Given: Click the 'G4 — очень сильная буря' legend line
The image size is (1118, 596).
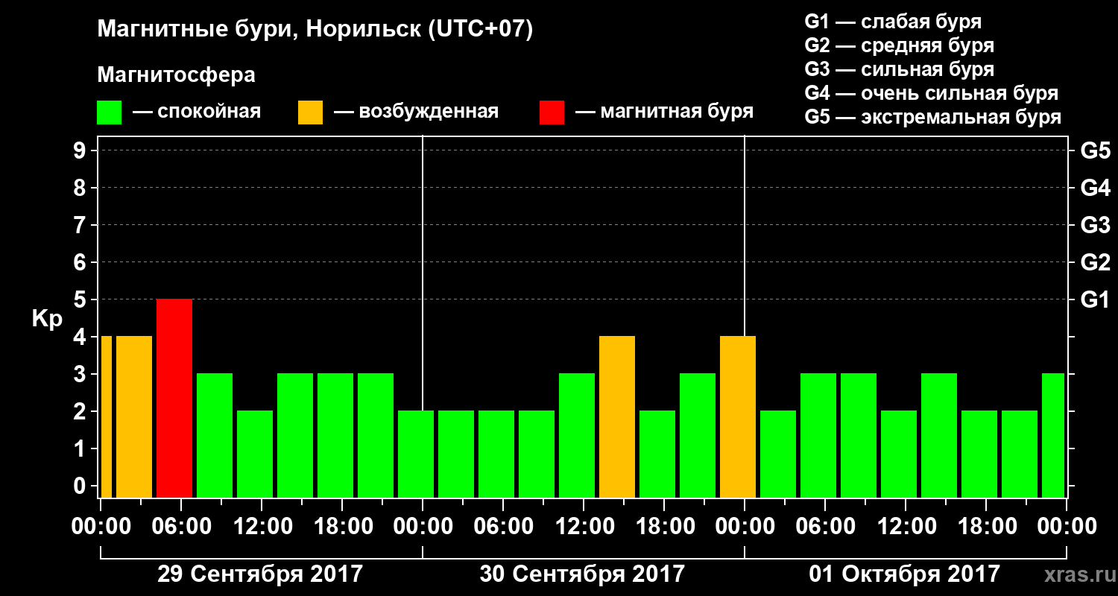Looking at the screenshot, I should 932,93.
